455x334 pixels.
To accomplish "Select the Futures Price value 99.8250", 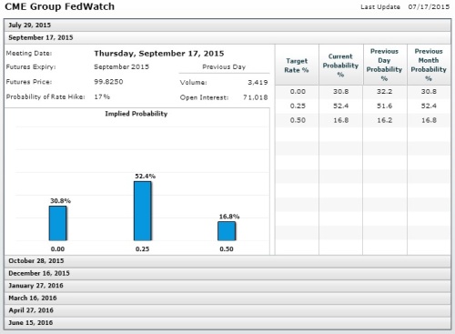I will tap(108, 82).
